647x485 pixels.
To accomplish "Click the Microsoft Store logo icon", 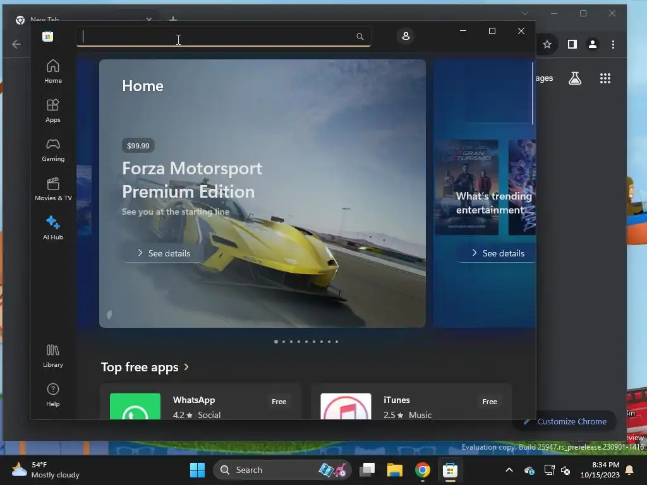I will tap(48, 36).
